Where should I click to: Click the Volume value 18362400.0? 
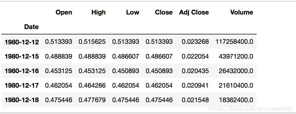pyautogui.click(x=236, y=100)
